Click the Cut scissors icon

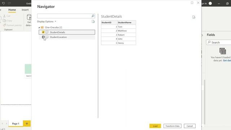pyautogui.click(x=4, y=16)
